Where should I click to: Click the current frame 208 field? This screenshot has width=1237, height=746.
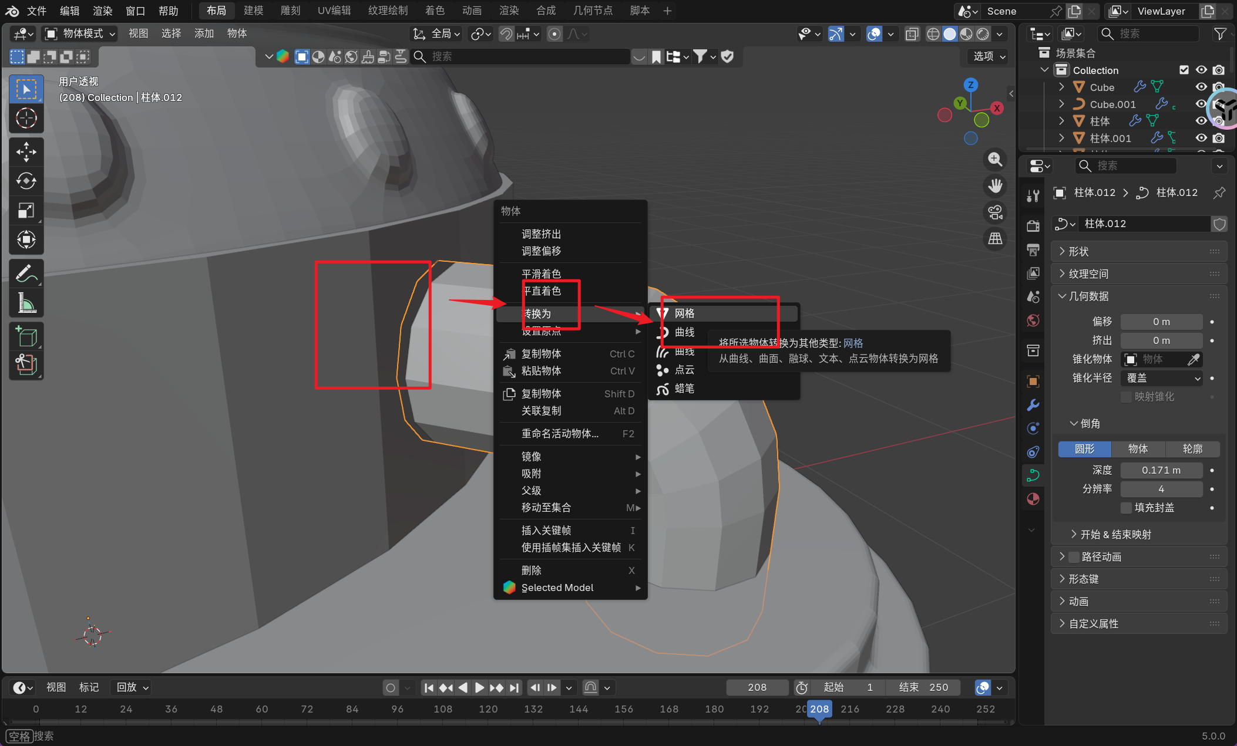[x=757, y=687]
